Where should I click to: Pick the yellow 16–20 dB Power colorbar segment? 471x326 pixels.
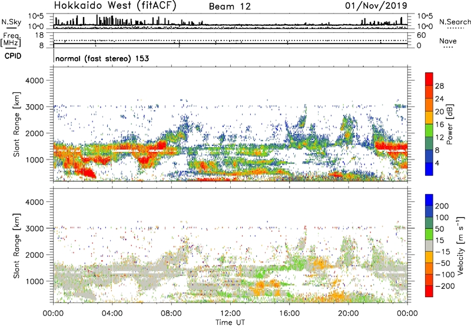coord(429,118)
